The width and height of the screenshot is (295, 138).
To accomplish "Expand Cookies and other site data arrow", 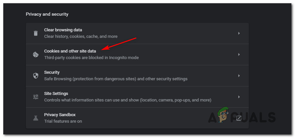I will (239, 54).
